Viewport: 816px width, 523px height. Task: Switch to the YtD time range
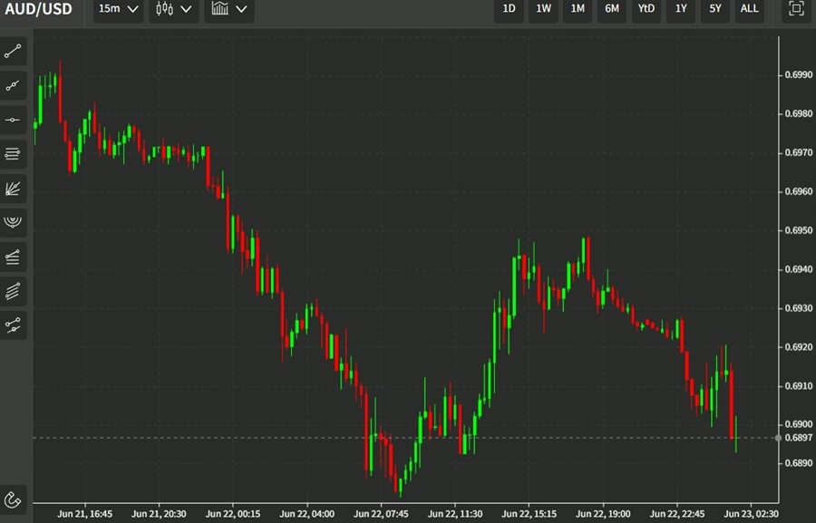(x=646, y=9)
